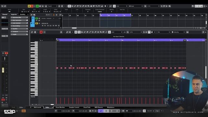Screen dimensions: 208x117
Task: Open the Sampler Control lower zone tab
Action: coord(74,107)
